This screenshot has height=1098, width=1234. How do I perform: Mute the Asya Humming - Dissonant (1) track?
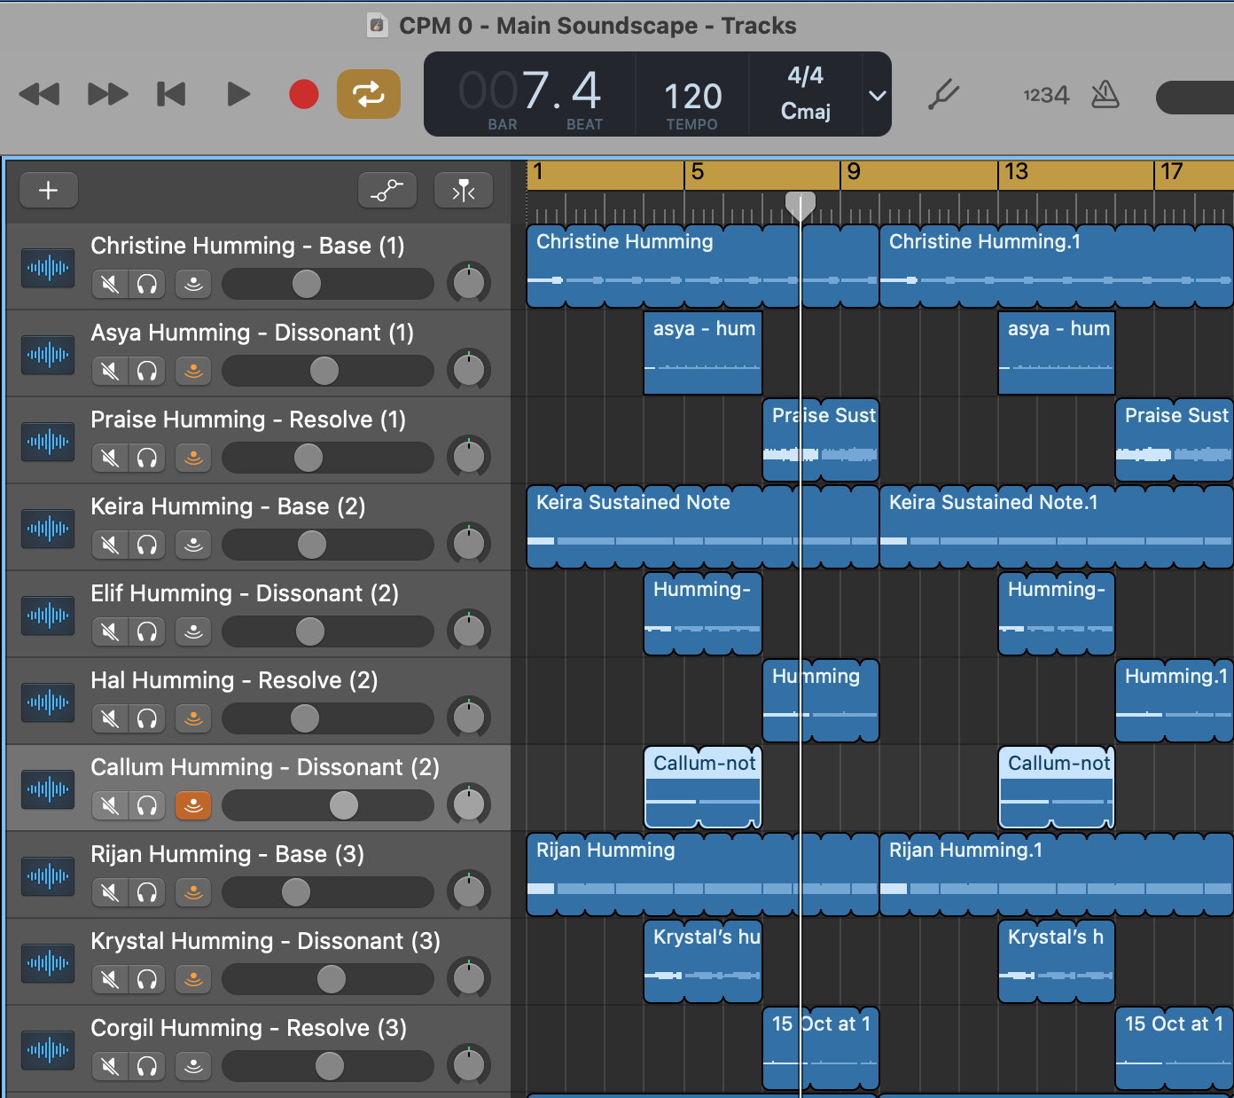pos(110,371)
